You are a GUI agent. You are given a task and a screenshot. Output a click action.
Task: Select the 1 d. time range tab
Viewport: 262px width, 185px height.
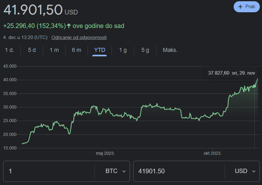pyautogui.click(x=10, y=50)
